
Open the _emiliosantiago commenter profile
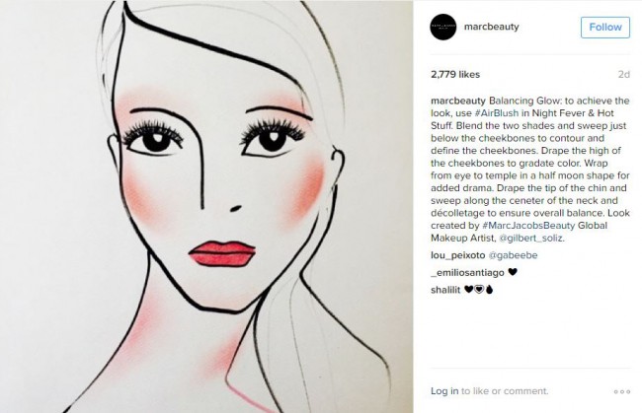click(x=467, y=272)
